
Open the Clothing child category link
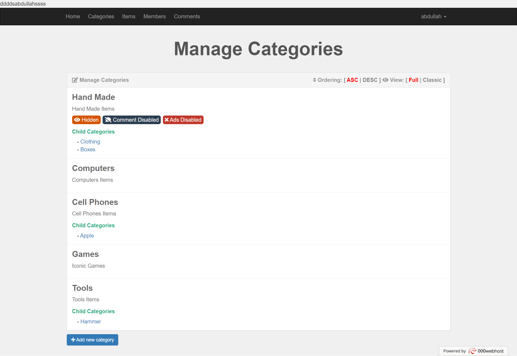[x=90, y=142]
